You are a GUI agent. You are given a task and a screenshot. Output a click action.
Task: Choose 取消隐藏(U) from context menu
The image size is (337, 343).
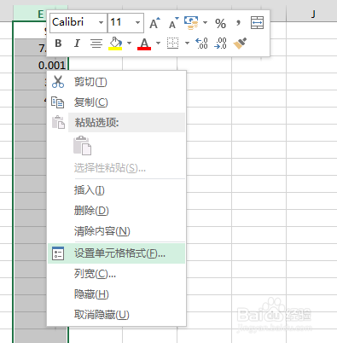(117, 315)
